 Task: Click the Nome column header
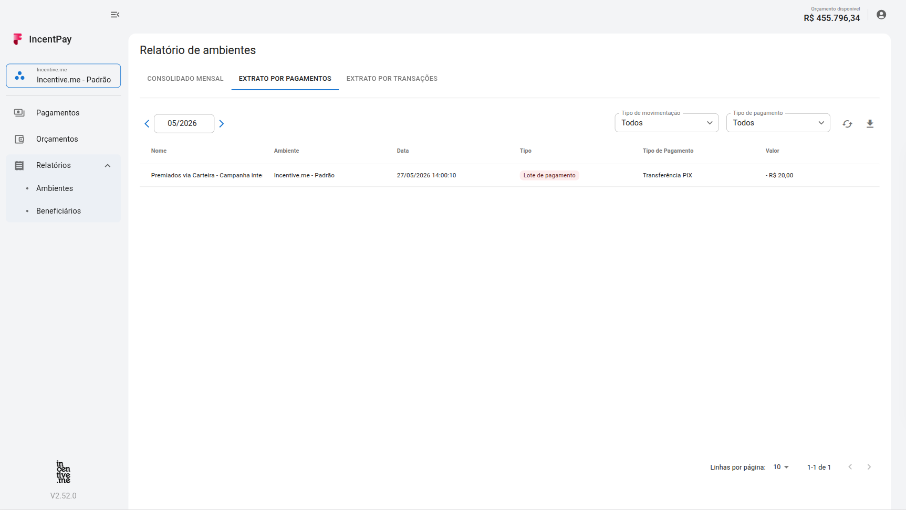(x=159, y=151)
